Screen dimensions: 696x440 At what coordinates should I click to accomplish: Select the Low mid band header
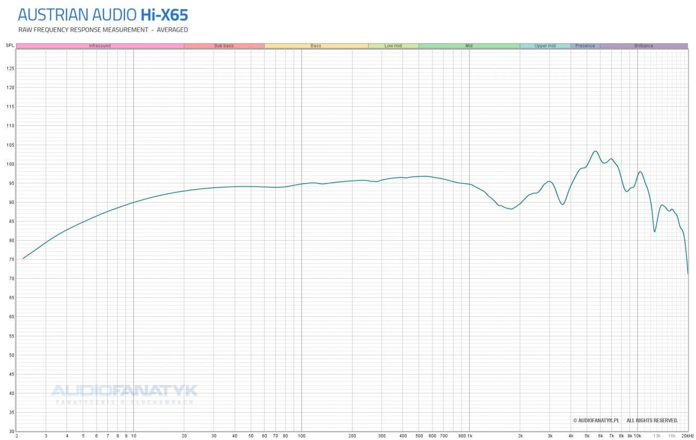[393, 46]
